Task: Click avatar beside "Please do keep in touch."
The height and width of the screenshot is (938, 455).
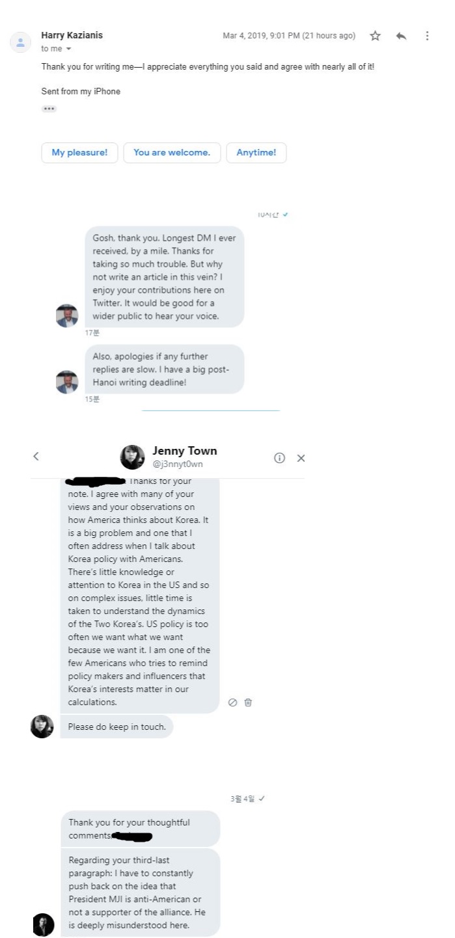Action: (42, 727)
